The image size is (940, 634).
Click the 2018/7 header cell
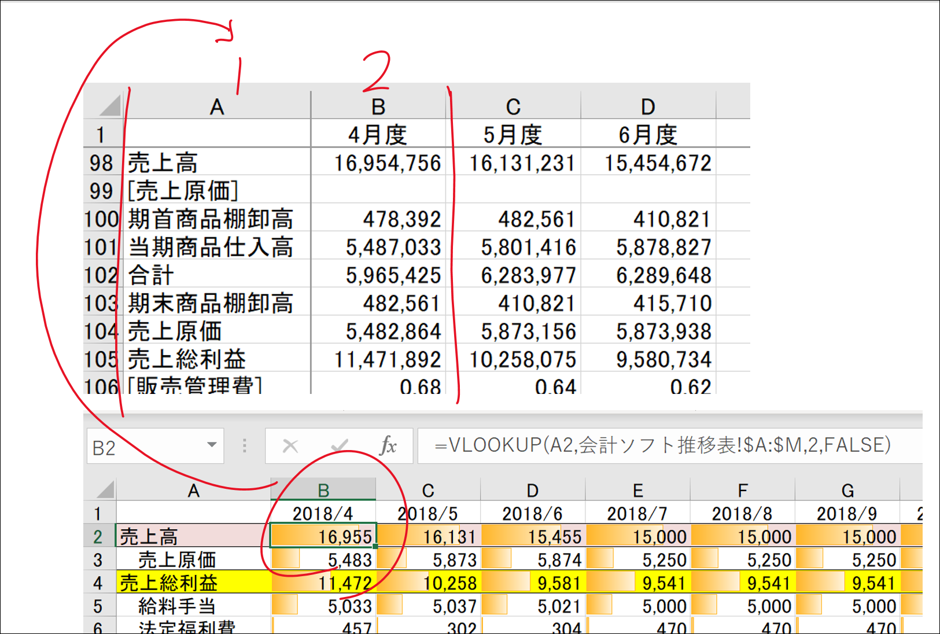tap(637, 513)
